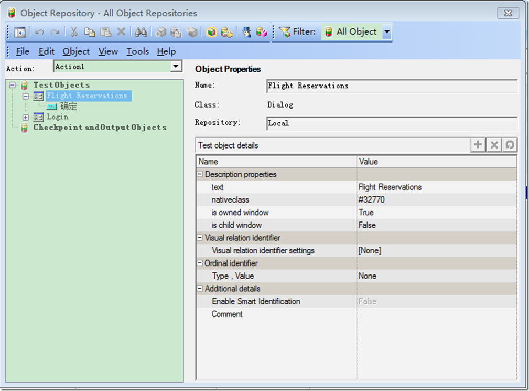
Task: Click the is child window value False
Action: coord(367,225)
